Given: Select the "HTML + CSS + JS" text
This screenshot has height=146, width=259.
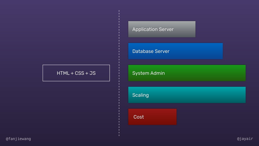Looking at the screenshot, I should [76, 73].
